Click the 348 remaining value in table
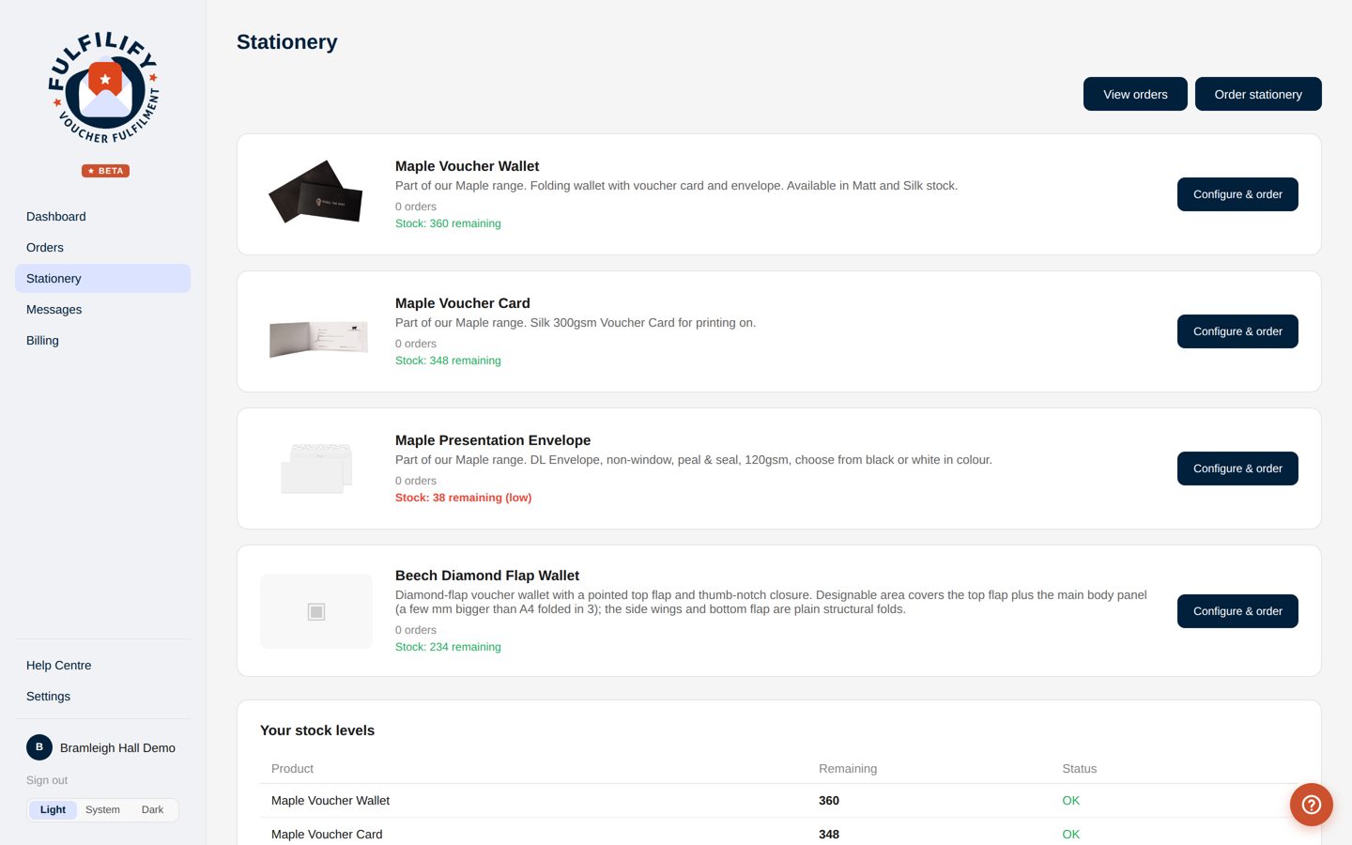The width and height of the screenshot is (1352, 845). pos(829,834)
